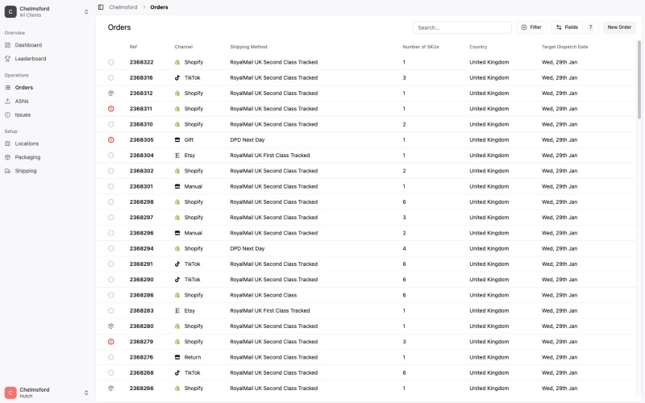This screenshot has height=403, width=645.
Task: Click the vertical scrollbar of orders table
Action: point(639,79)
